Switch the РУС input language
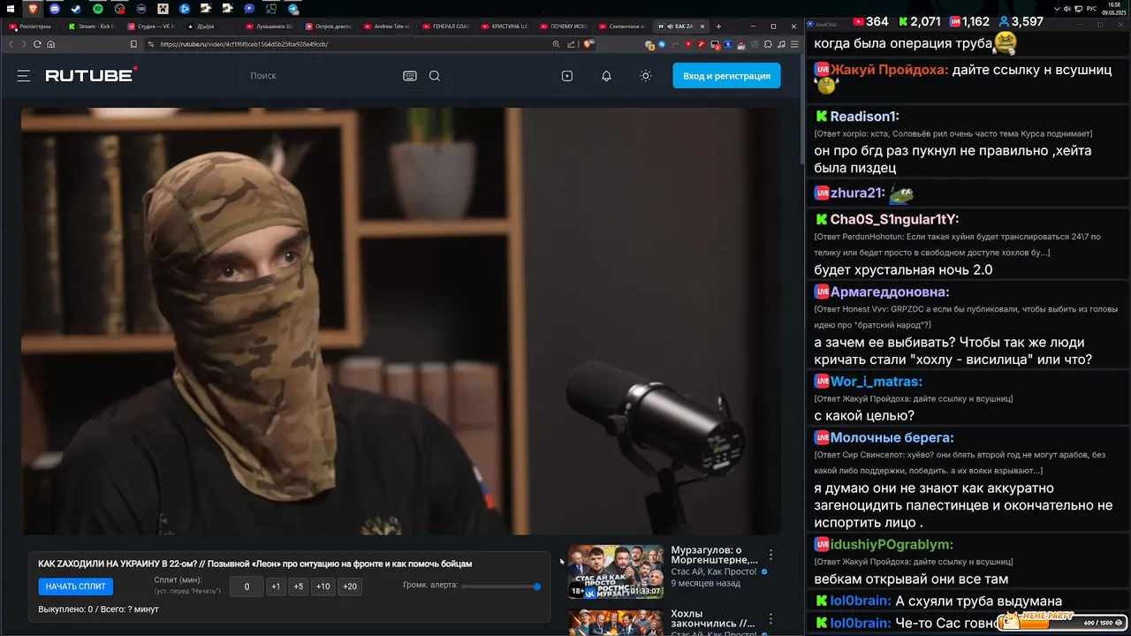This screenshot has height=636, width=1131. (x=1091, y=9)
